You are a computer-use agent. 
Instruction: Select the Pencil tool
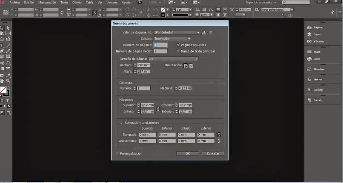pyautogui.click(x=8, y=51)
